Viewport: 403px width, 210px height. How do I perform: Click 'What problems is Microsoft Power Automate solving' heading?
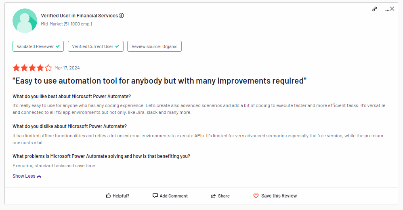pos(101,156)
